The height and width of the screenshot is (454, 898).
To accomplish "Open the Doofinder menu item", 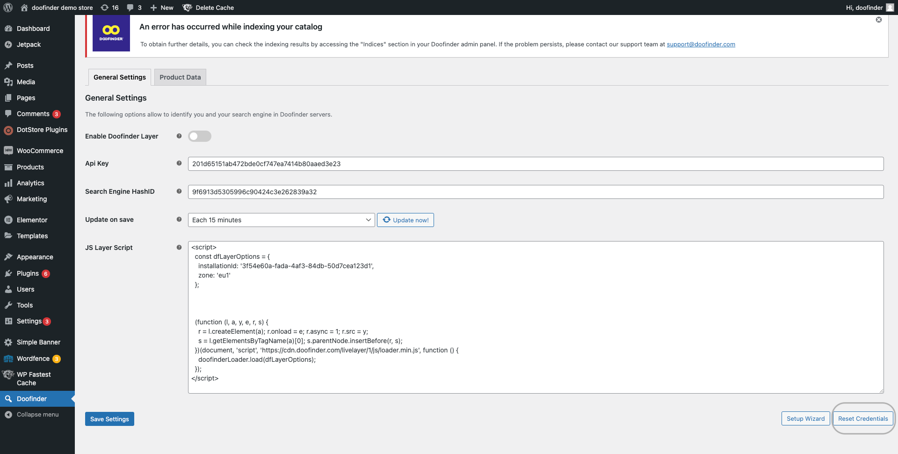I will [37, 399].
